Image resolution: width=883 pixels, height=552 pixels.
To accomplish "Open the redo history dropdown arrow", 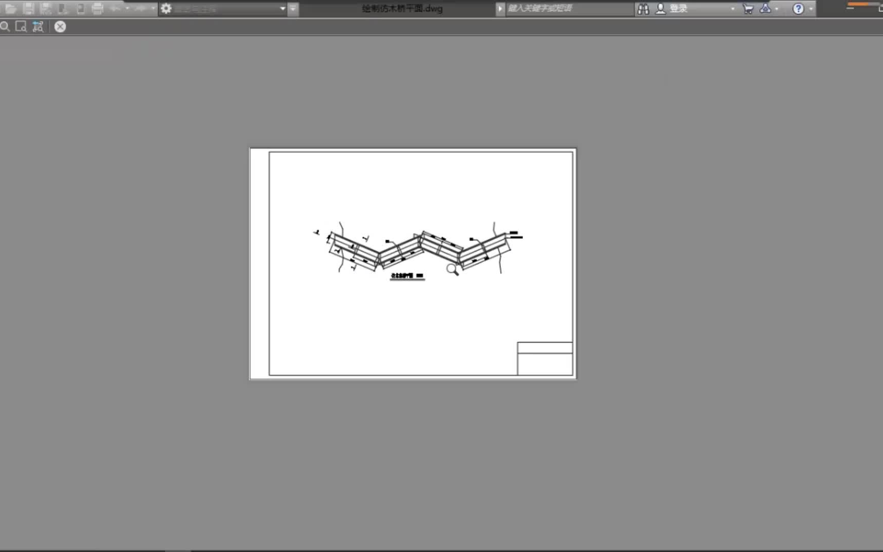I will 153,8.
